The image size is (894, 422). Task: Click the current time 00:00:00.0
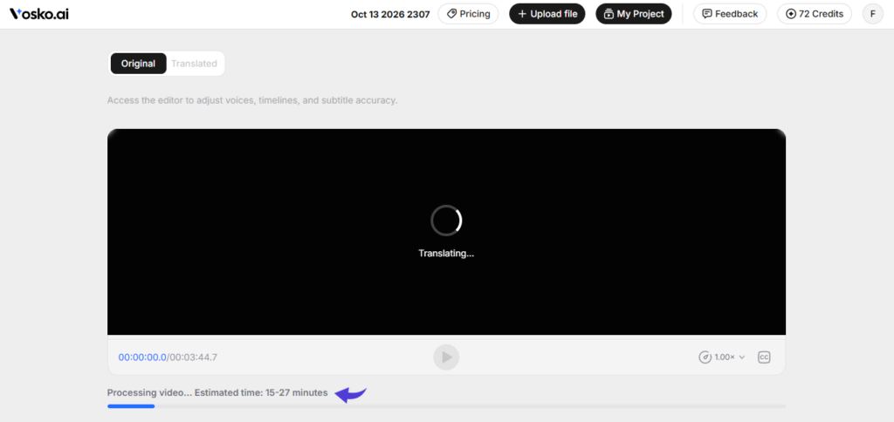pyautogui.click(x=142, y=357)
